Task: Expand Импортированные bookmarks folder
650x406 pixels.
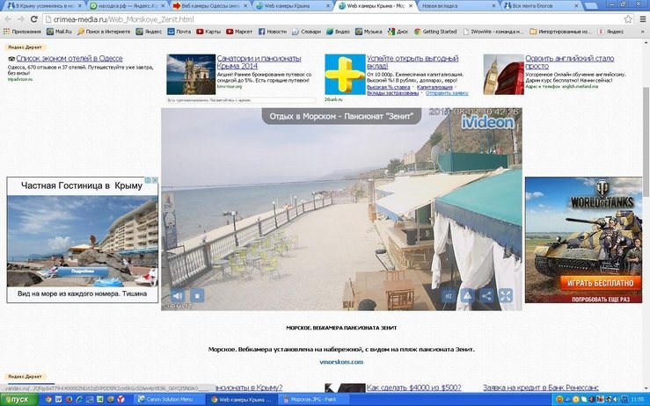Action: pos(561,32)
